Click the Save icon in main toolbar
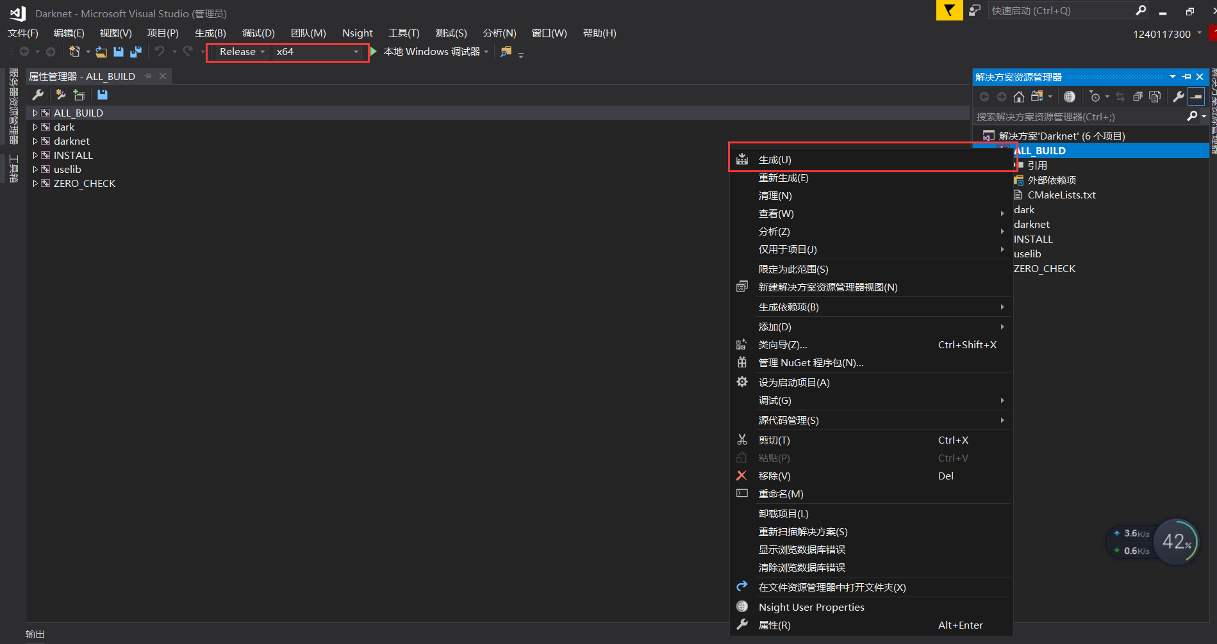Image resolution: width=1217 pixels, height=644 pixels. pyautogui.click(x=119, y=51)
